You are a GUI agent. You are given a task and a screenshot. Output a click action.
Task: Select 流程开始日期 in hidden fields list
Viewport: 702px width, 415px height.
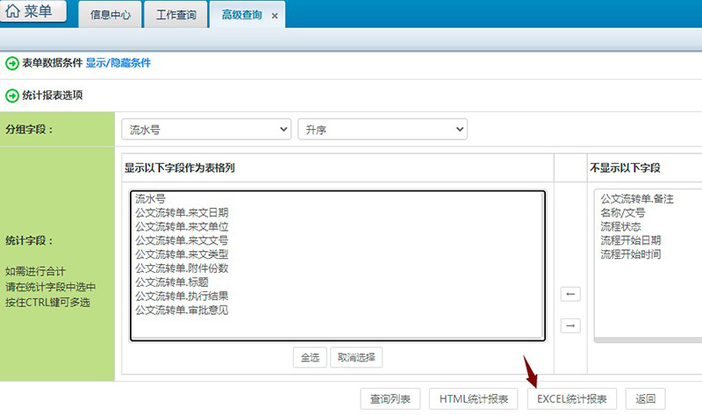[649, 240]
